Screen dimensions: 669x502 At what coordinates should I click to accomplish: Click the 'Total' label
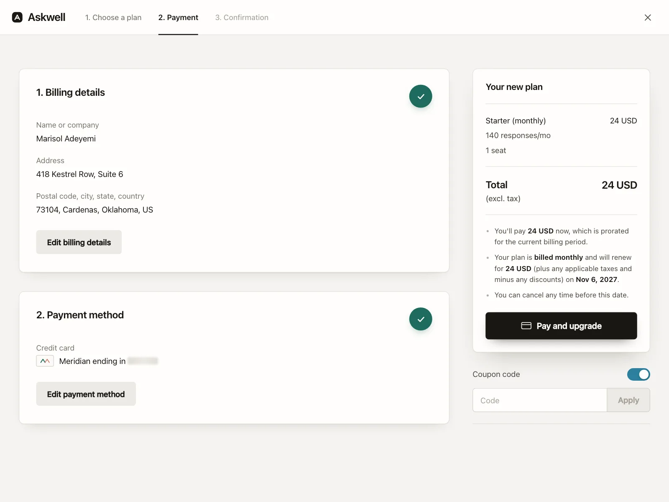497,185
